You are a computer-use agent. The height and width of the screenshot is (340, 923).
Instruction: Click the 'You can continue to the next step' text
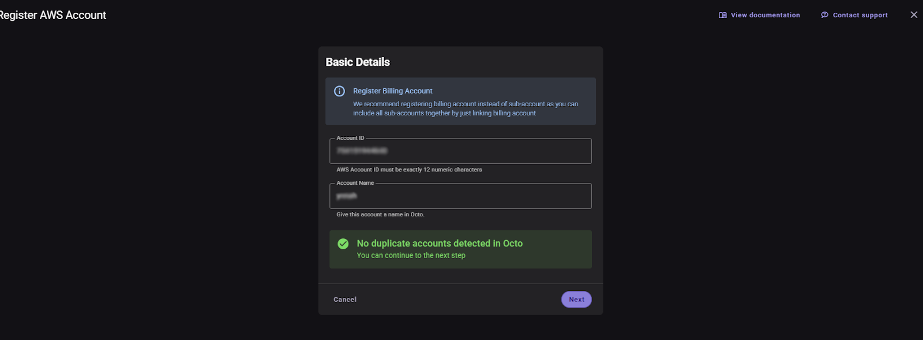(411, 255)
